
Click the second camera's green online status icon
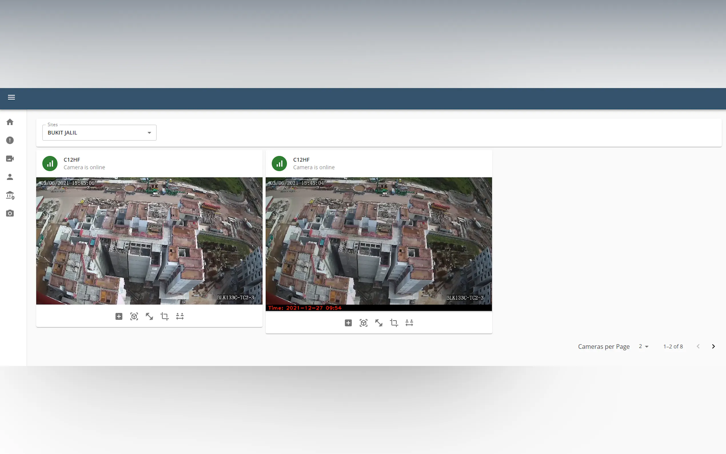pyautogui.click(x=279, y=164)
